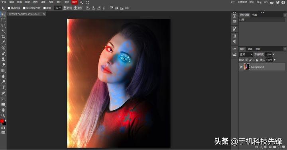The height and width of the screenshot is (150, 287).
Task: Click the PNG export button
Action: coord(68,8)
